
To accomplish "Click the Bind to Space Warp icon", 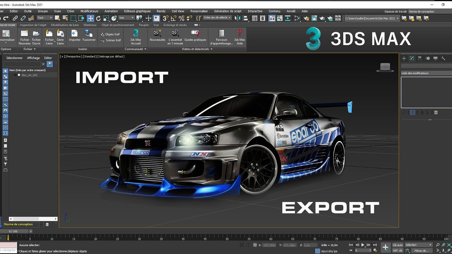I will click(31, 18).
